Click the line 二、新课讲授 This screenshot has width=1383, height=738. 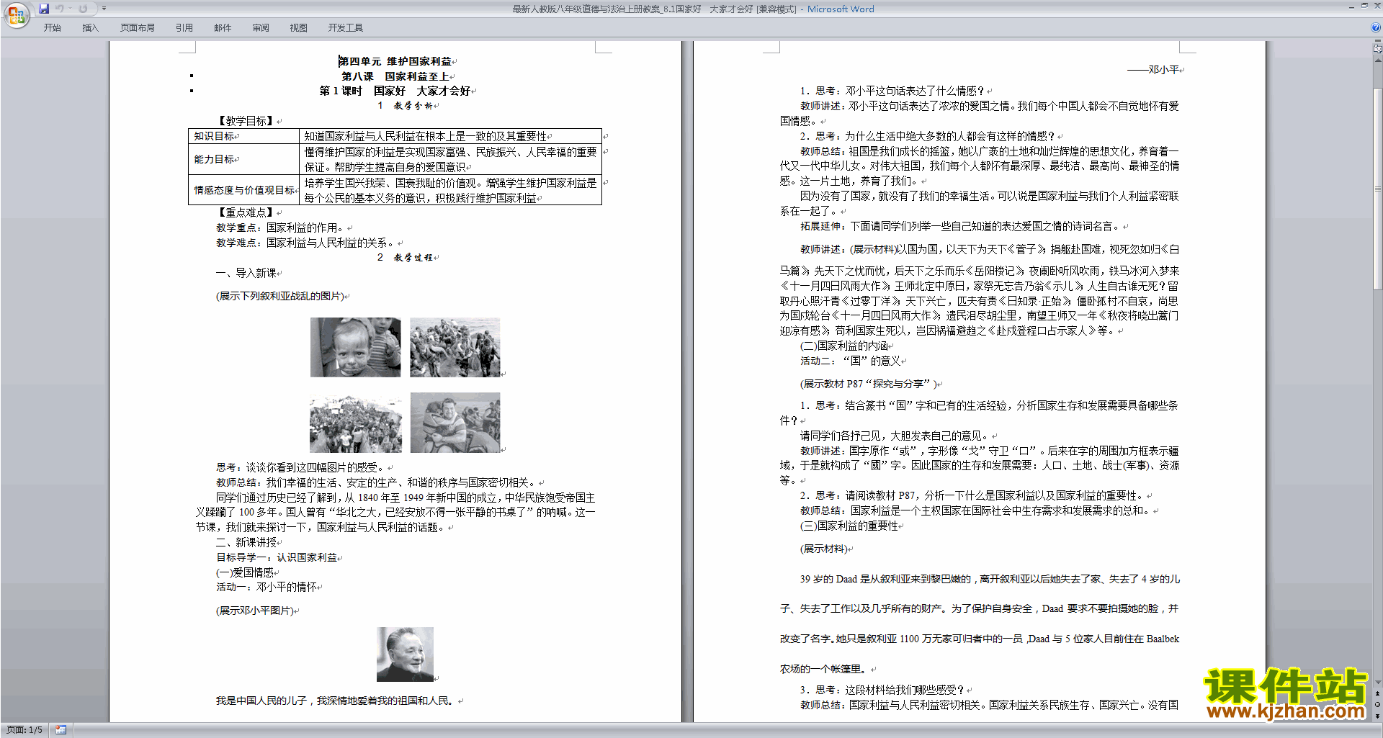coord(246,542)
